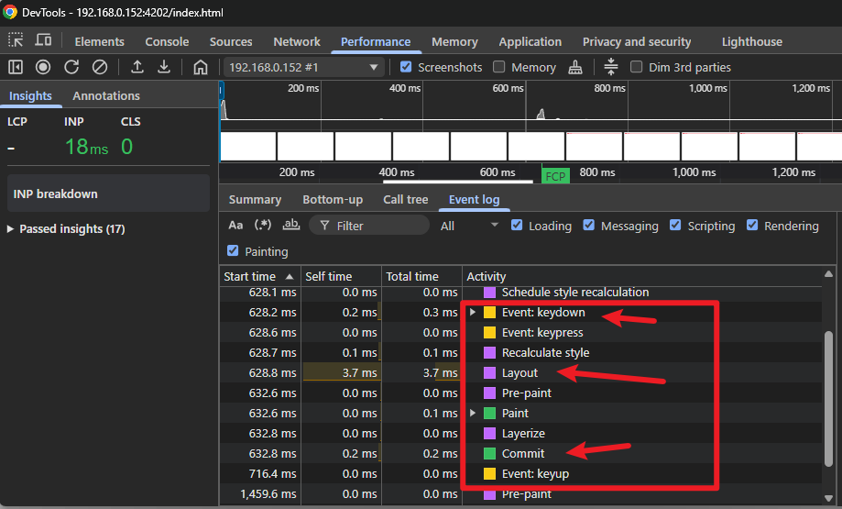Open the Bottom-up tab
842x509 pixels.
click(x=333, y=199)
